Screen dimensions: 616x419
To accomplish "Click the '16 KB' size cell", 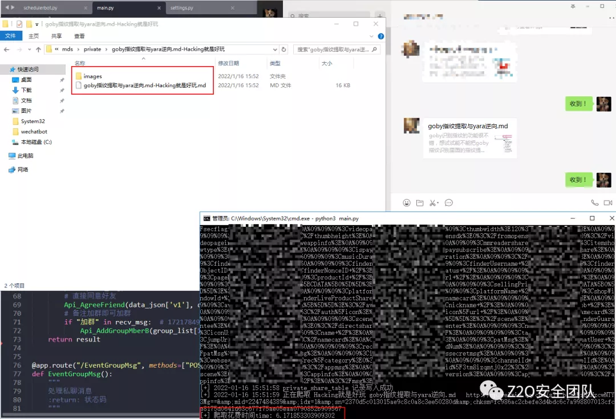I will pos(343,85).
